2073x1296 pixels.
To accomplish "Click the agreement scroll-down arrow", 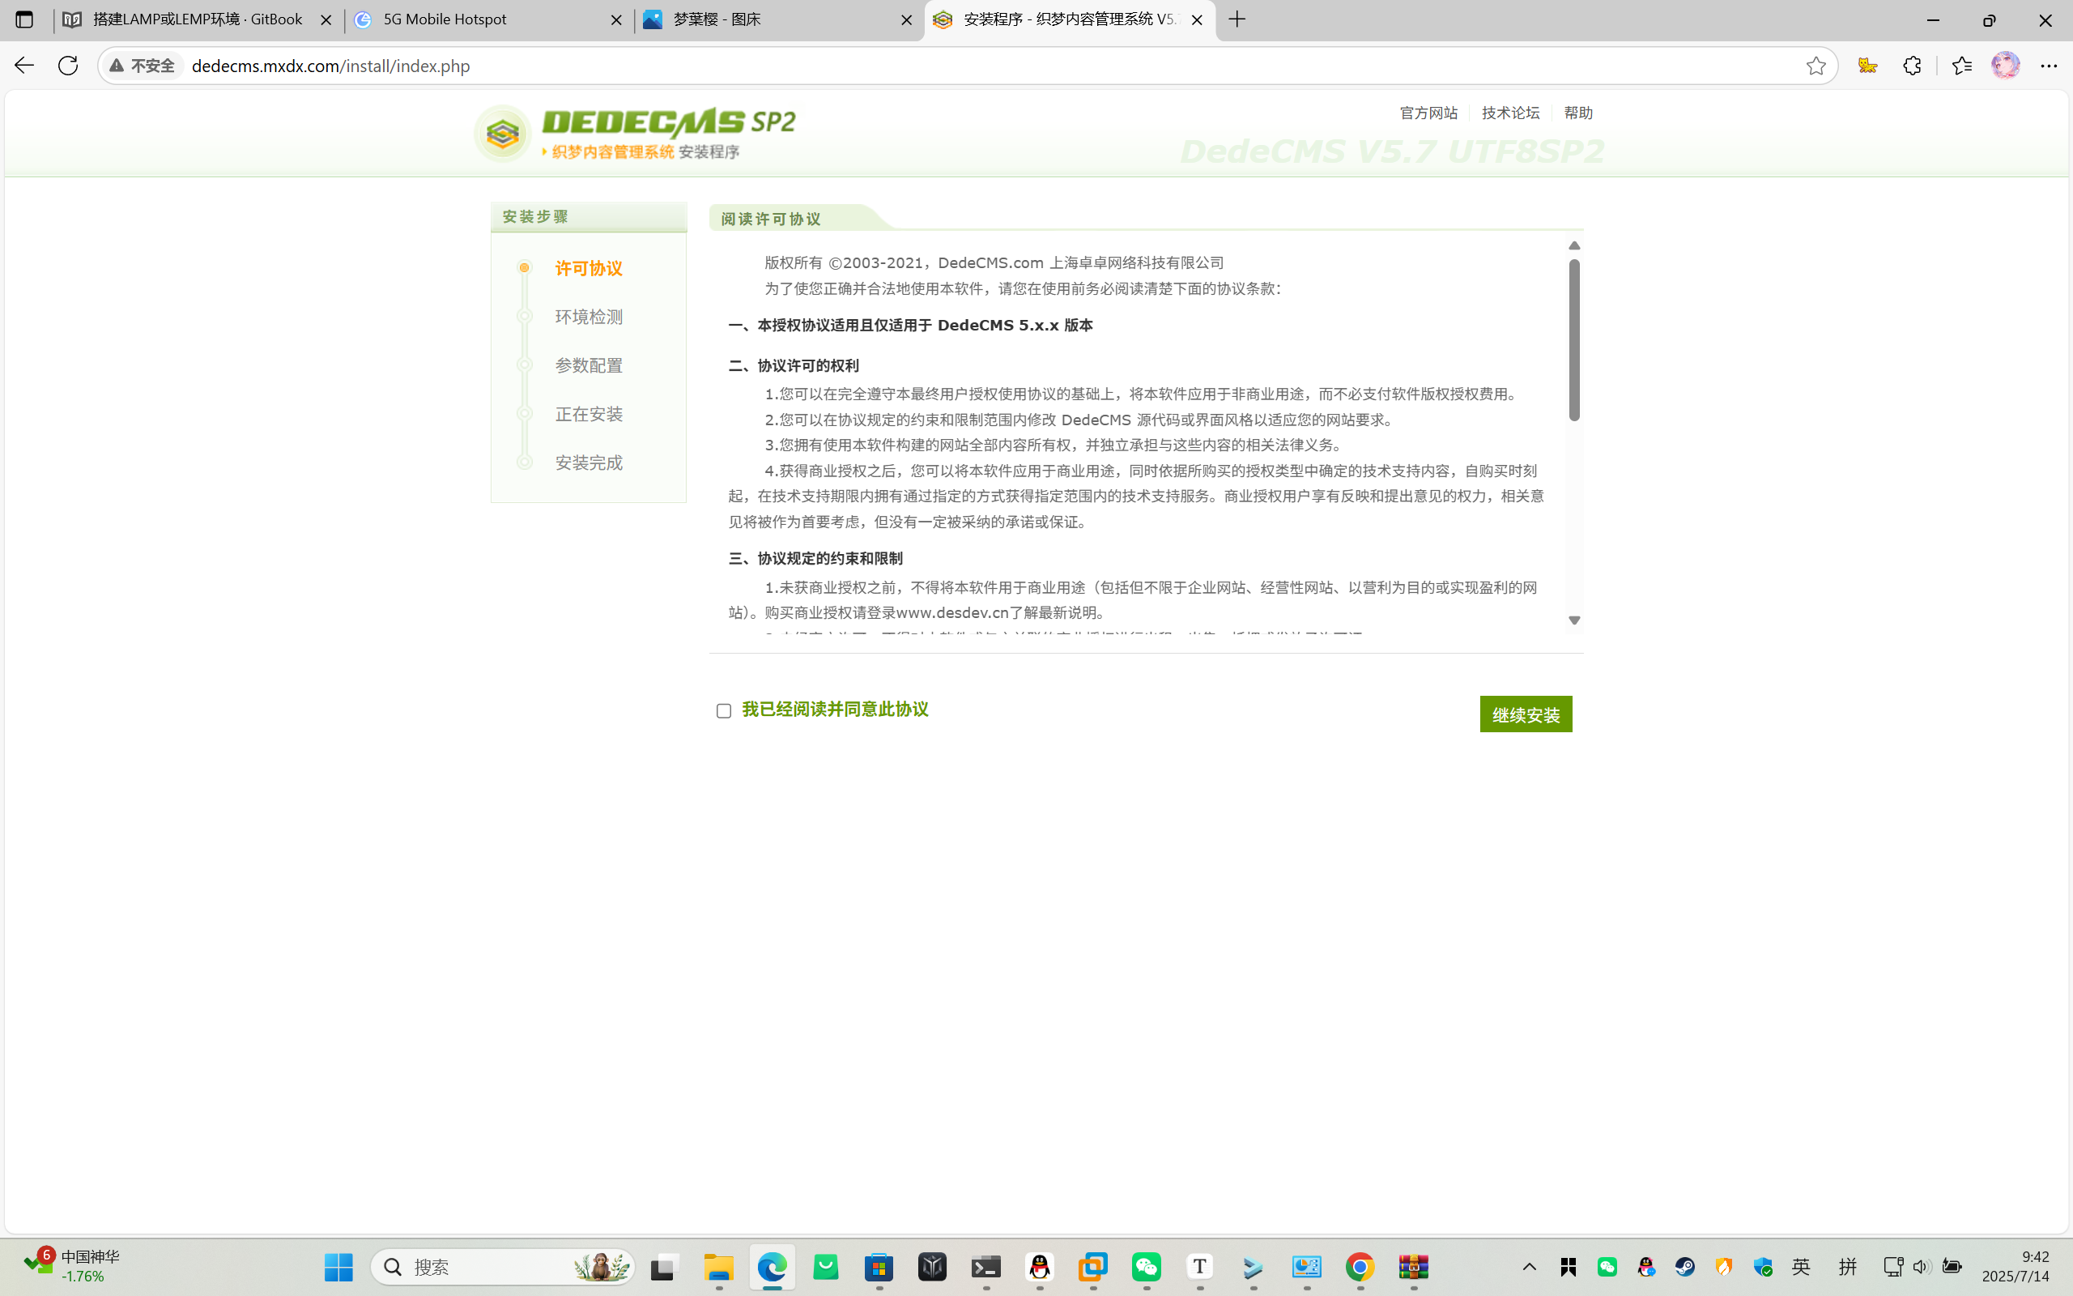I will (x=1574, y=620).
